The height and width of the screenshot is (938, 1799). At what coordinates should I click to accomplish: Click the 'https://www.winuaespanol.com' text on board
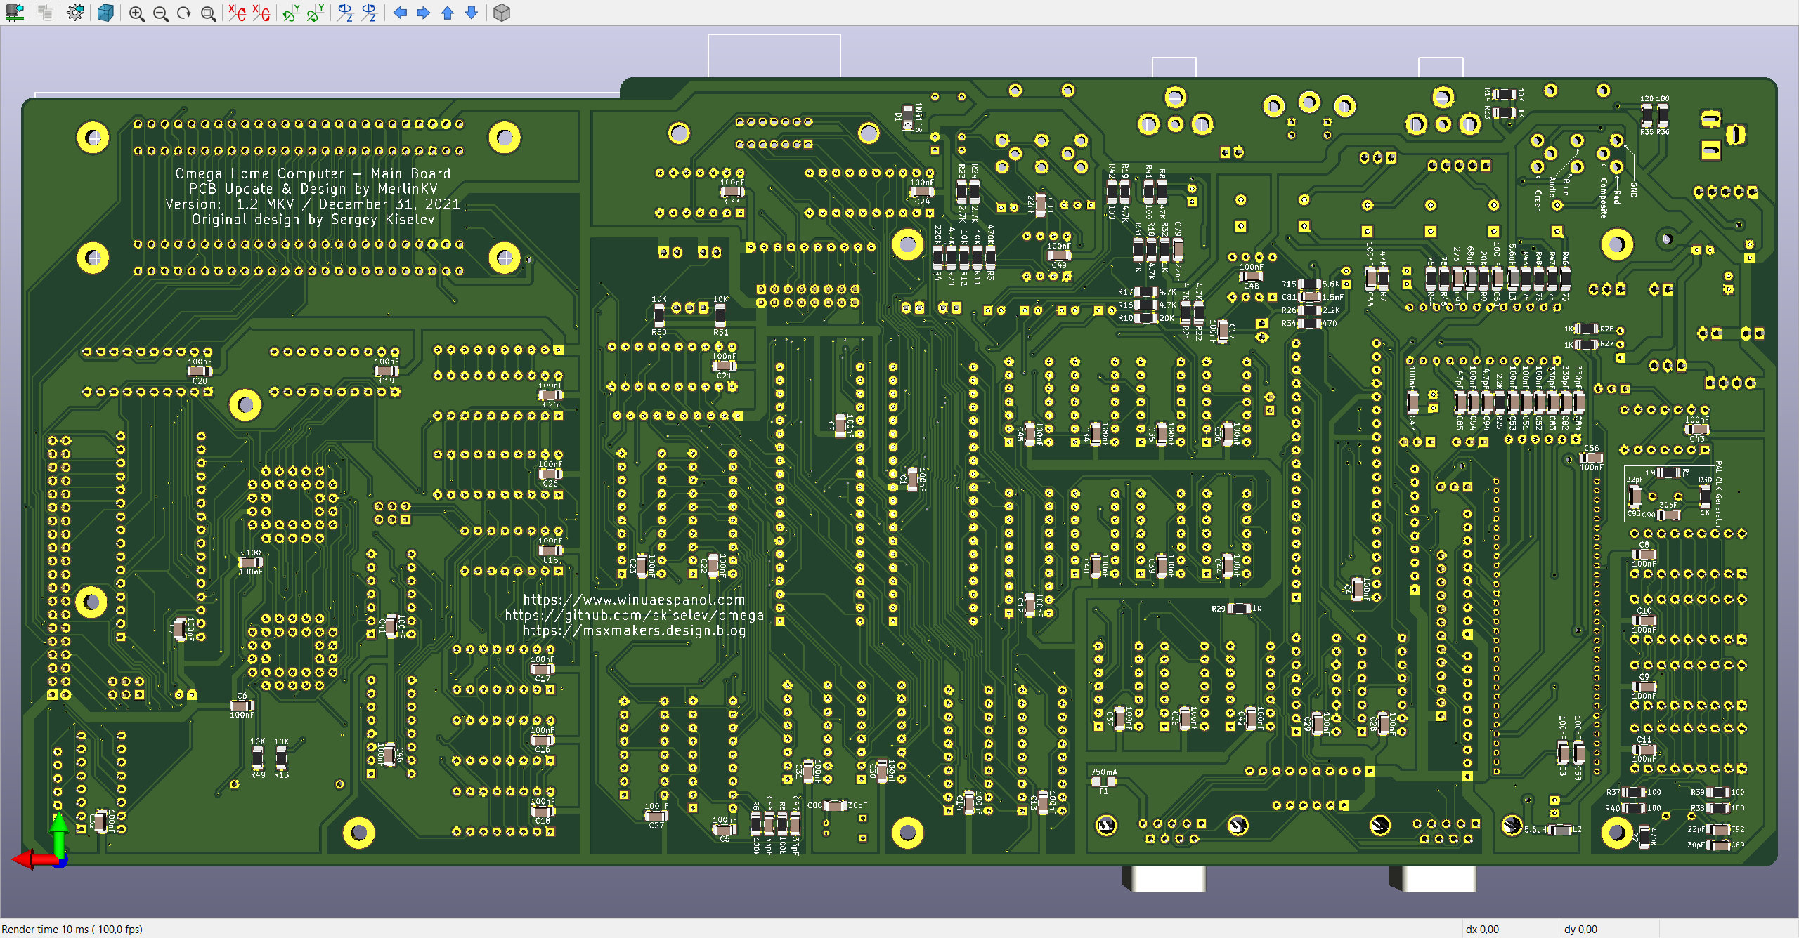point(634,600)
